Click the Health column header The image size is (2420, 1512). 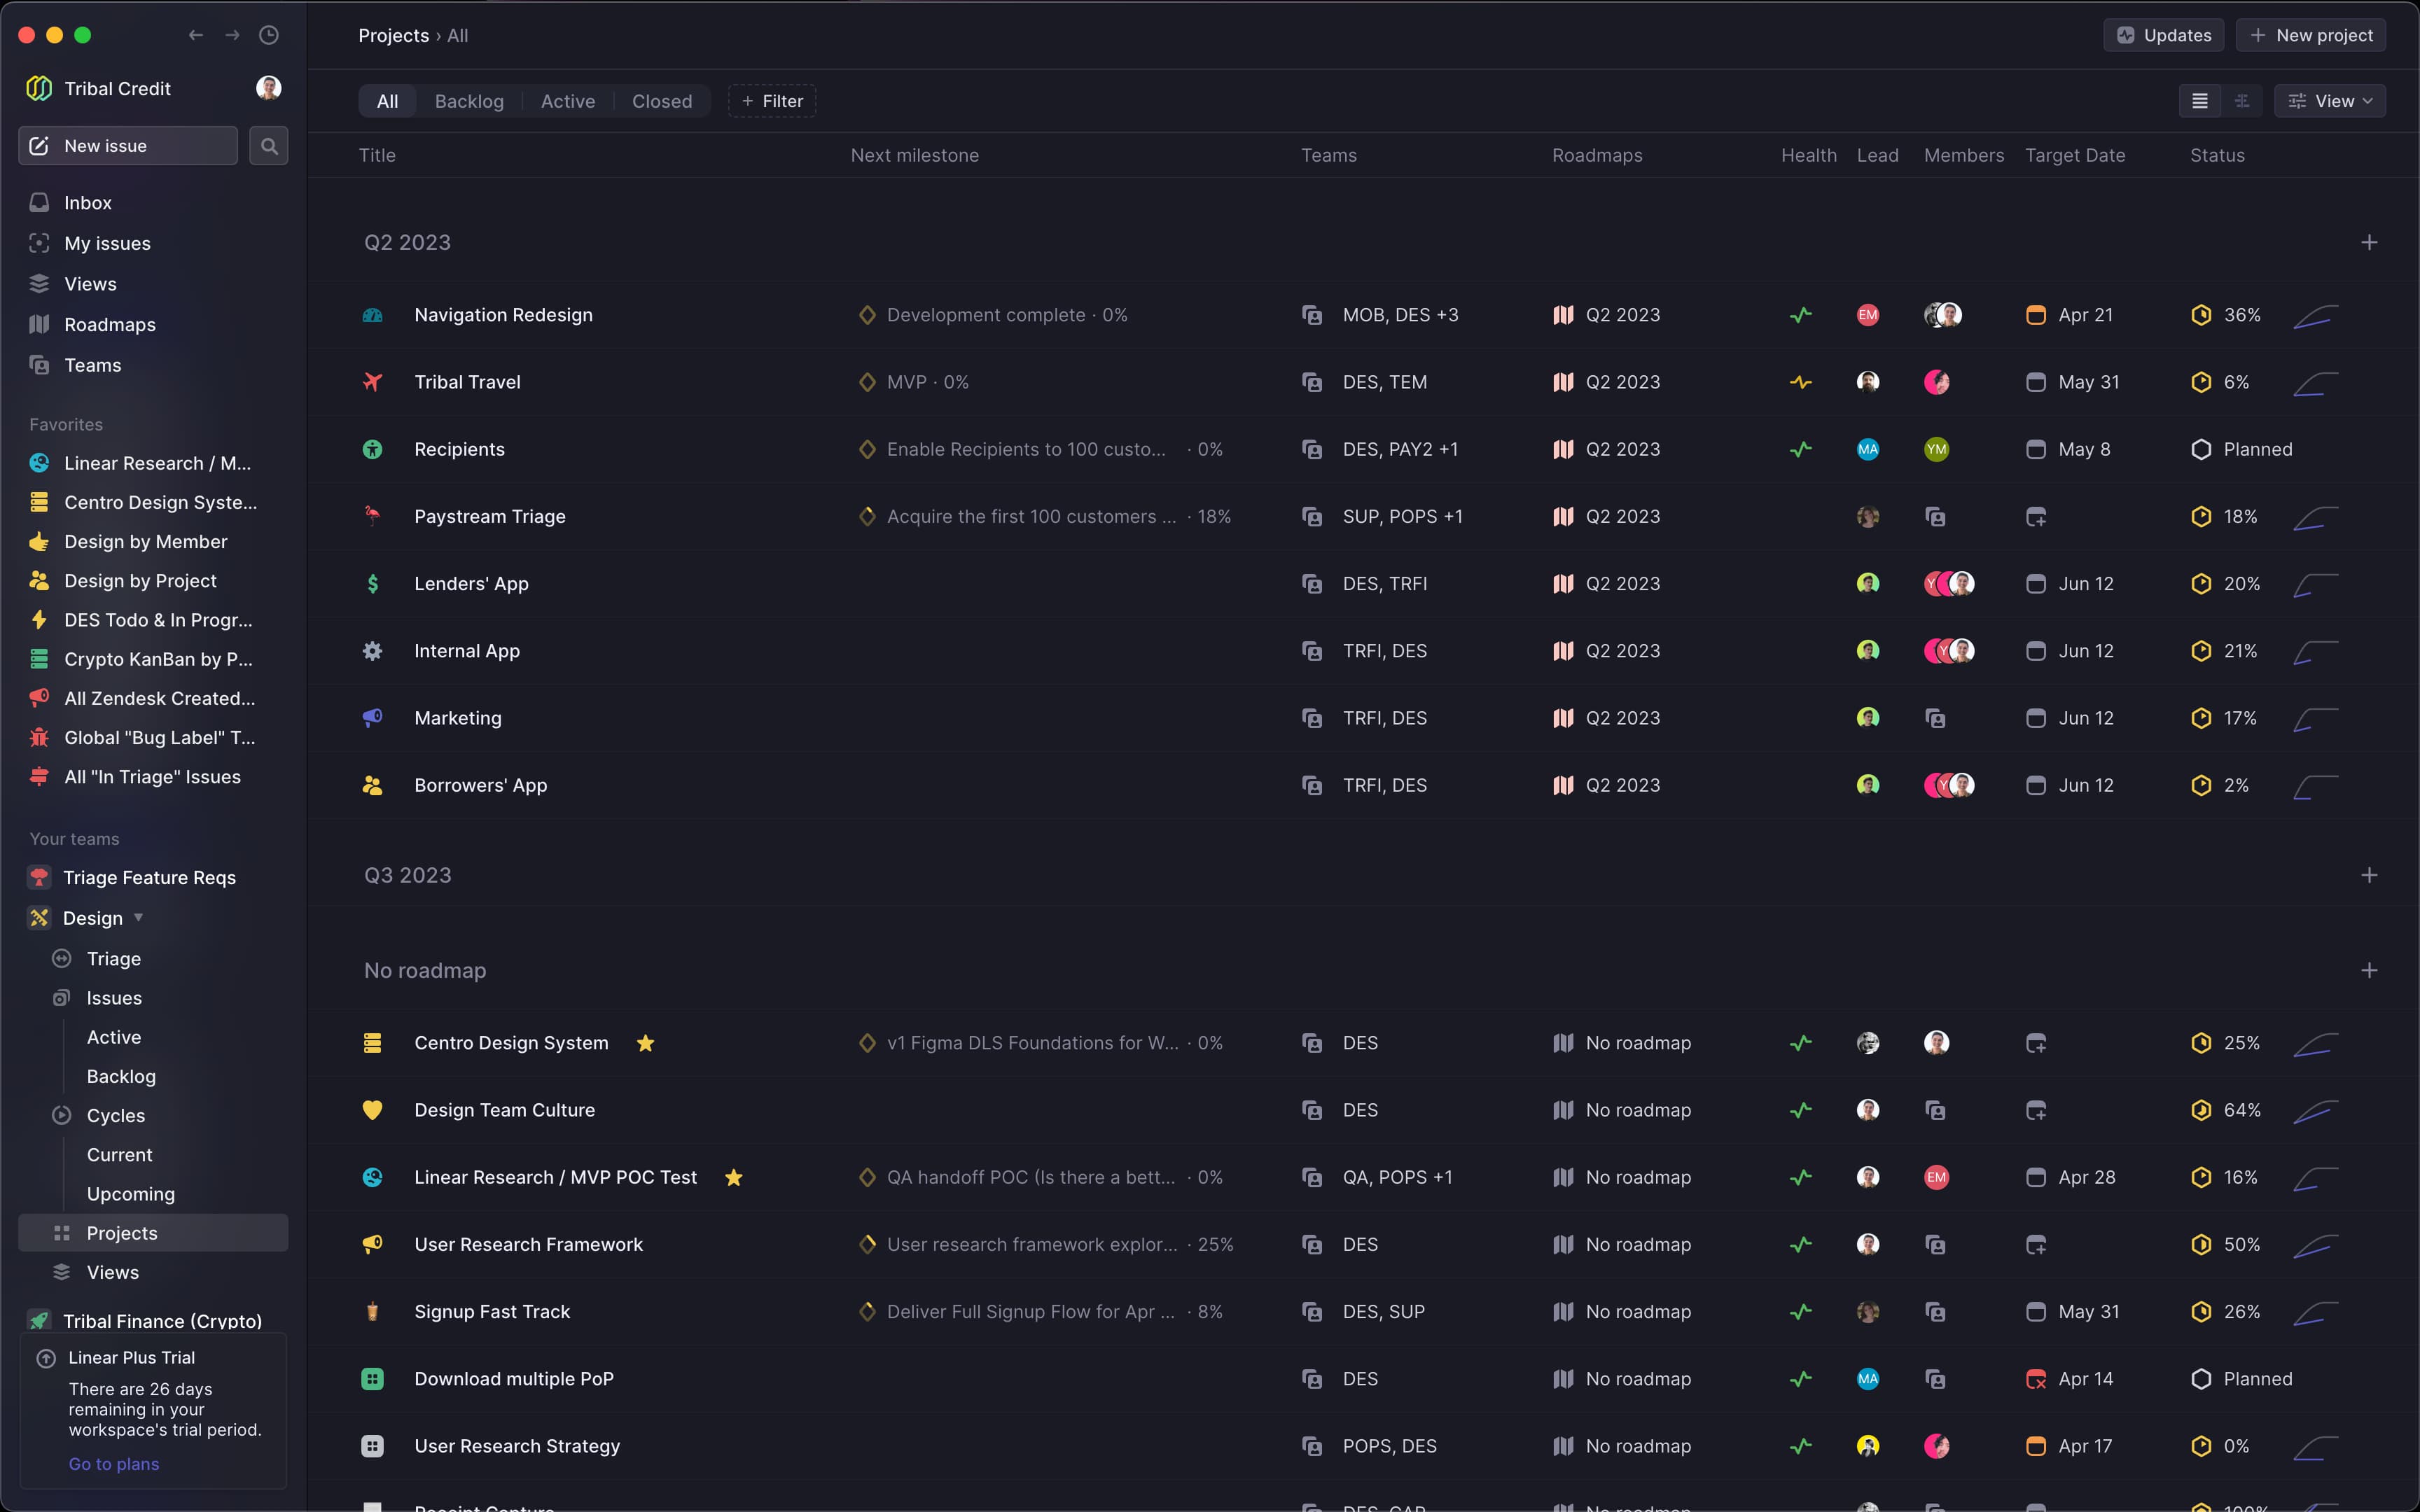(1808, 155)
